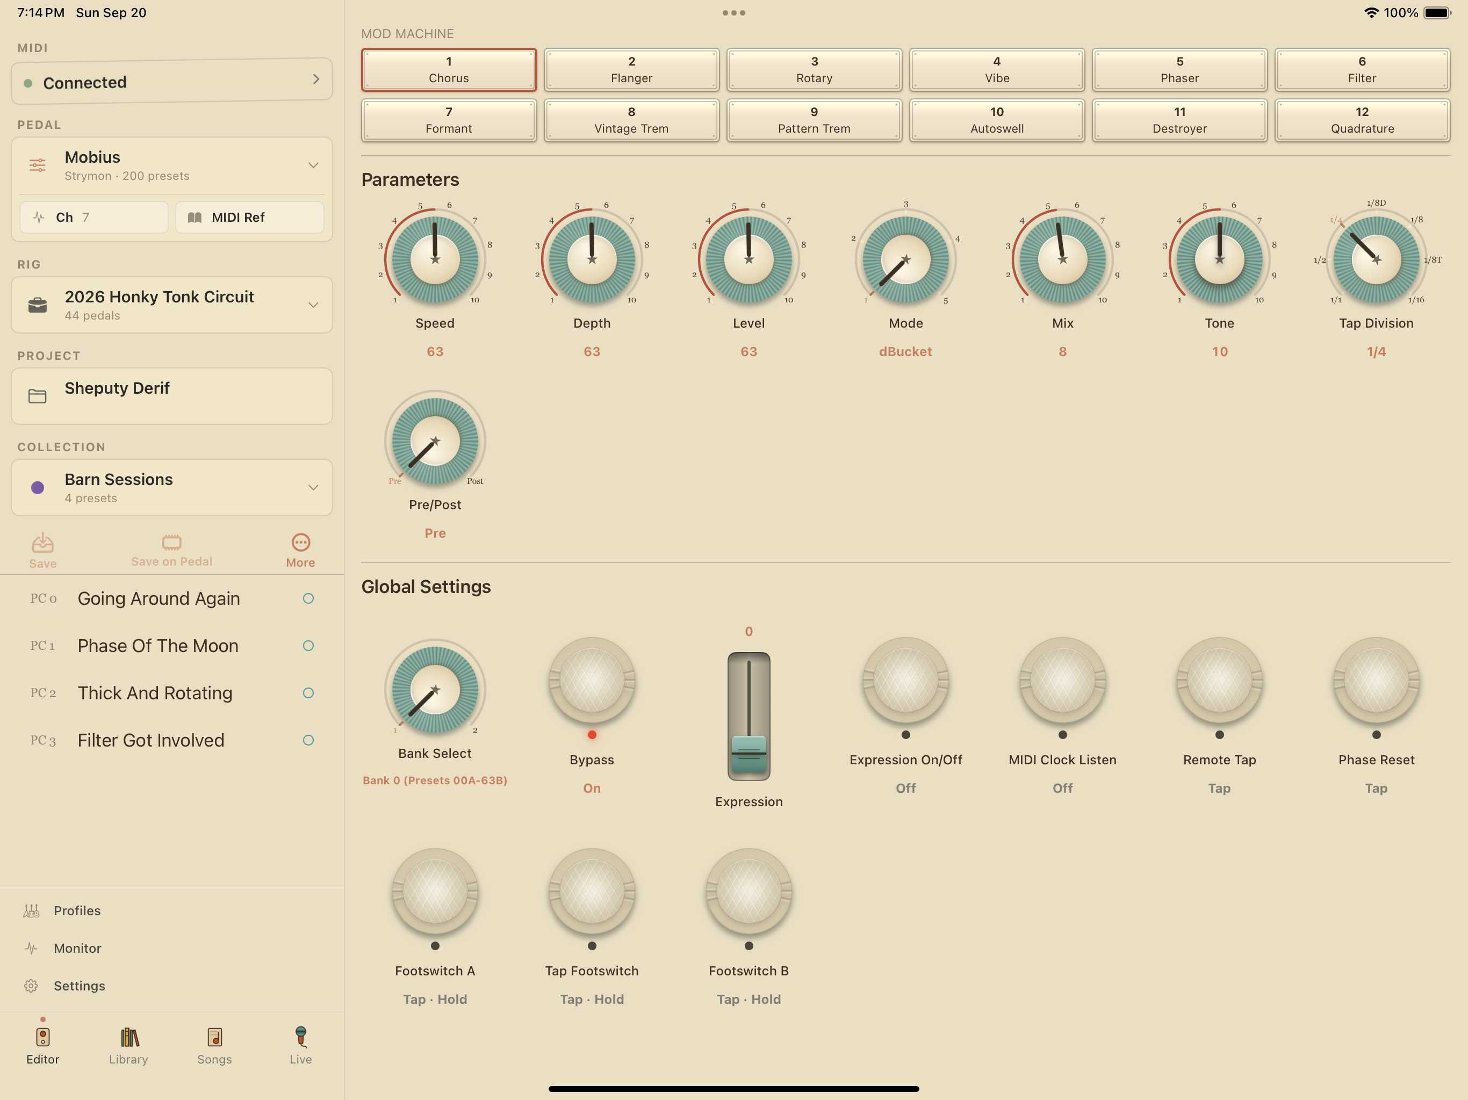Toggle Expression On/Off button
The height and width of the screenshot is (1100, 1468).
point(906,681)
